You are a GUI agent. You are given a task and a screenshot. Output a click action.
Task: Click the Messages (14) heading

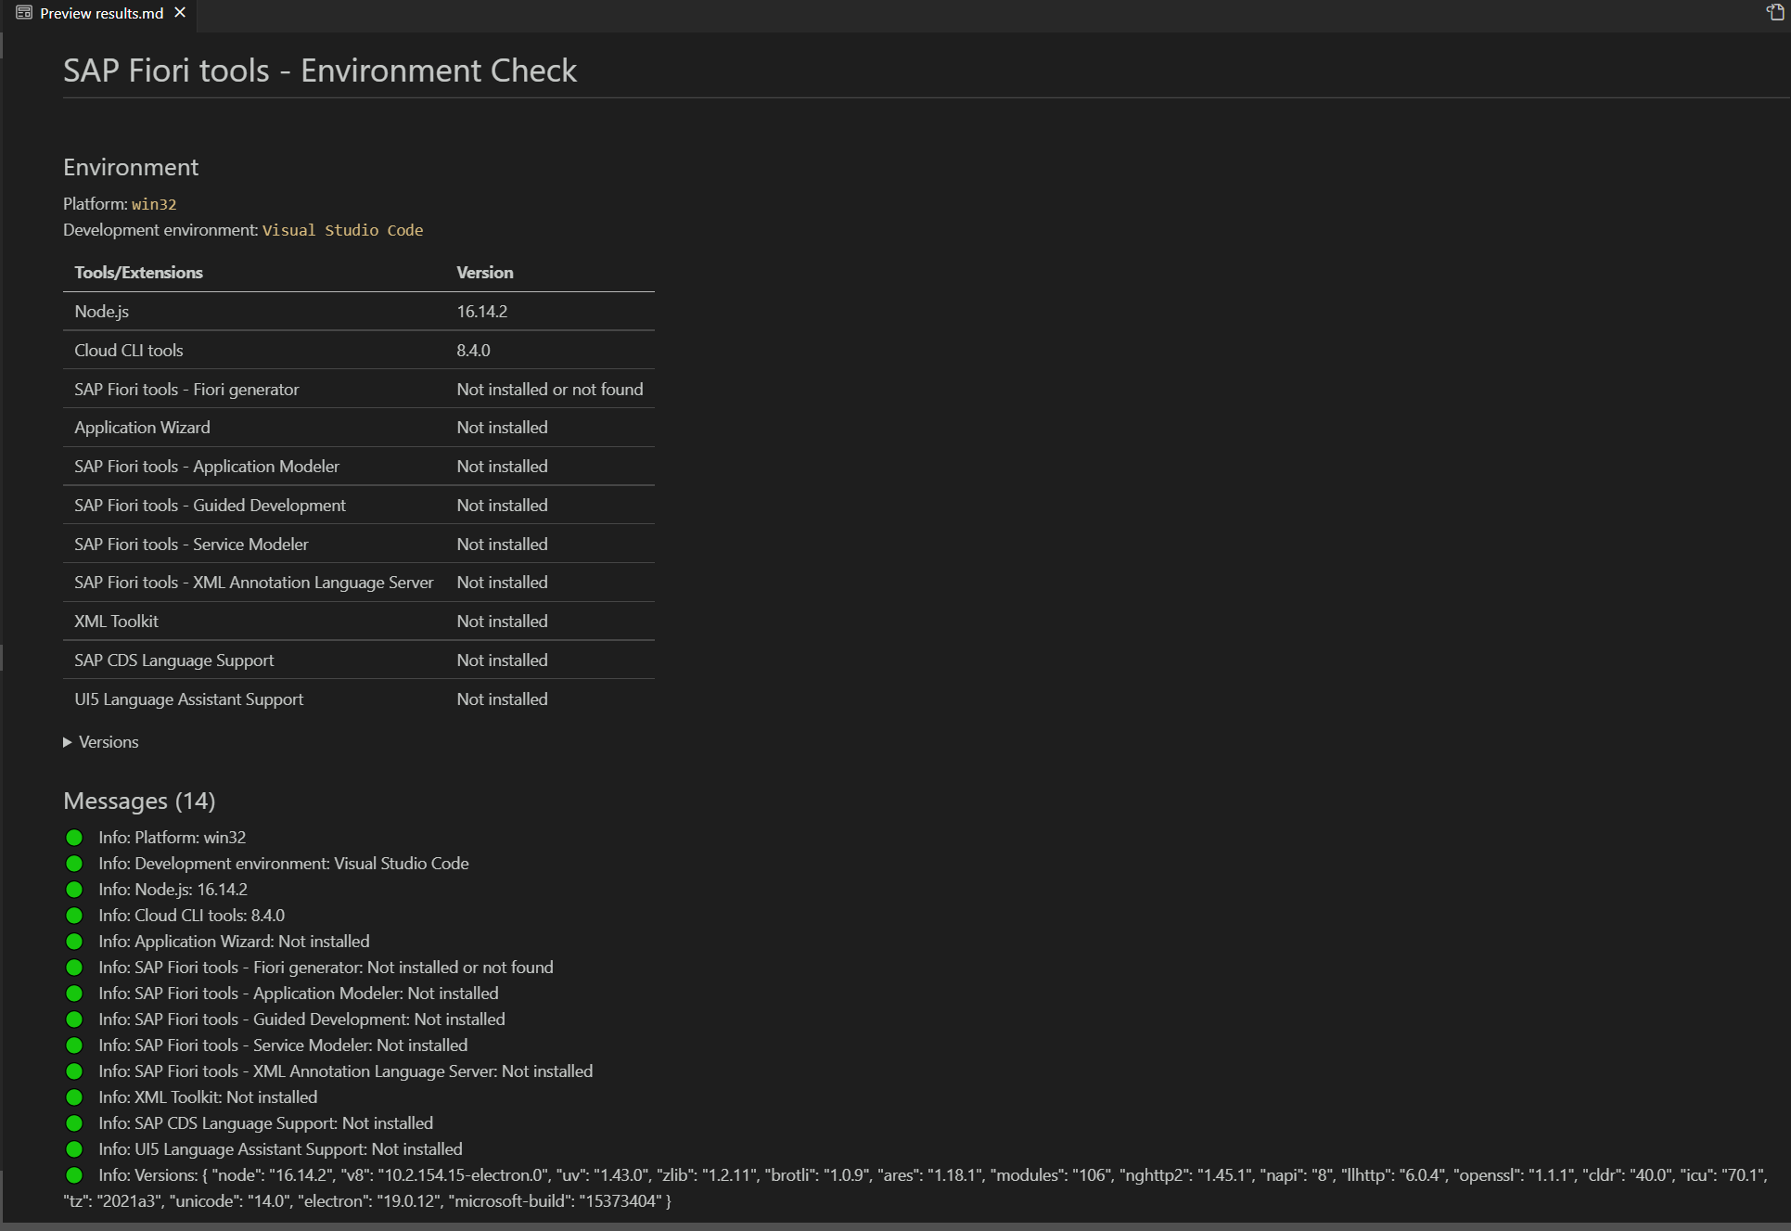(x=138, y=800)
